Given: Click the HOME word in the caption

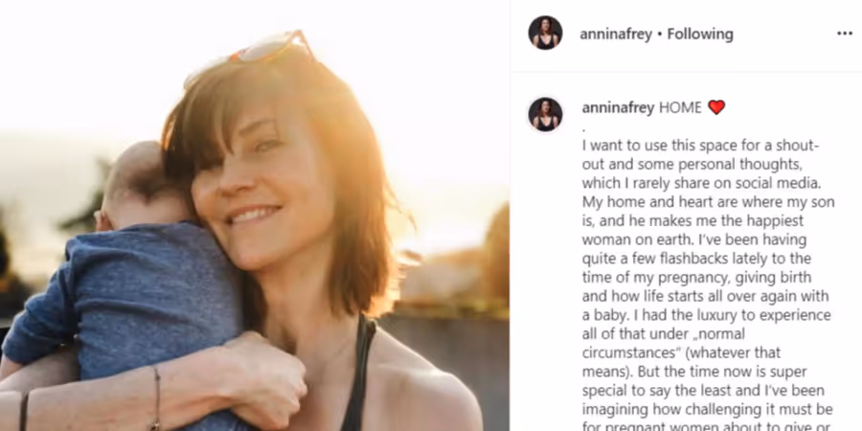Looking at the screenshot, I should (x=680, y=107).
